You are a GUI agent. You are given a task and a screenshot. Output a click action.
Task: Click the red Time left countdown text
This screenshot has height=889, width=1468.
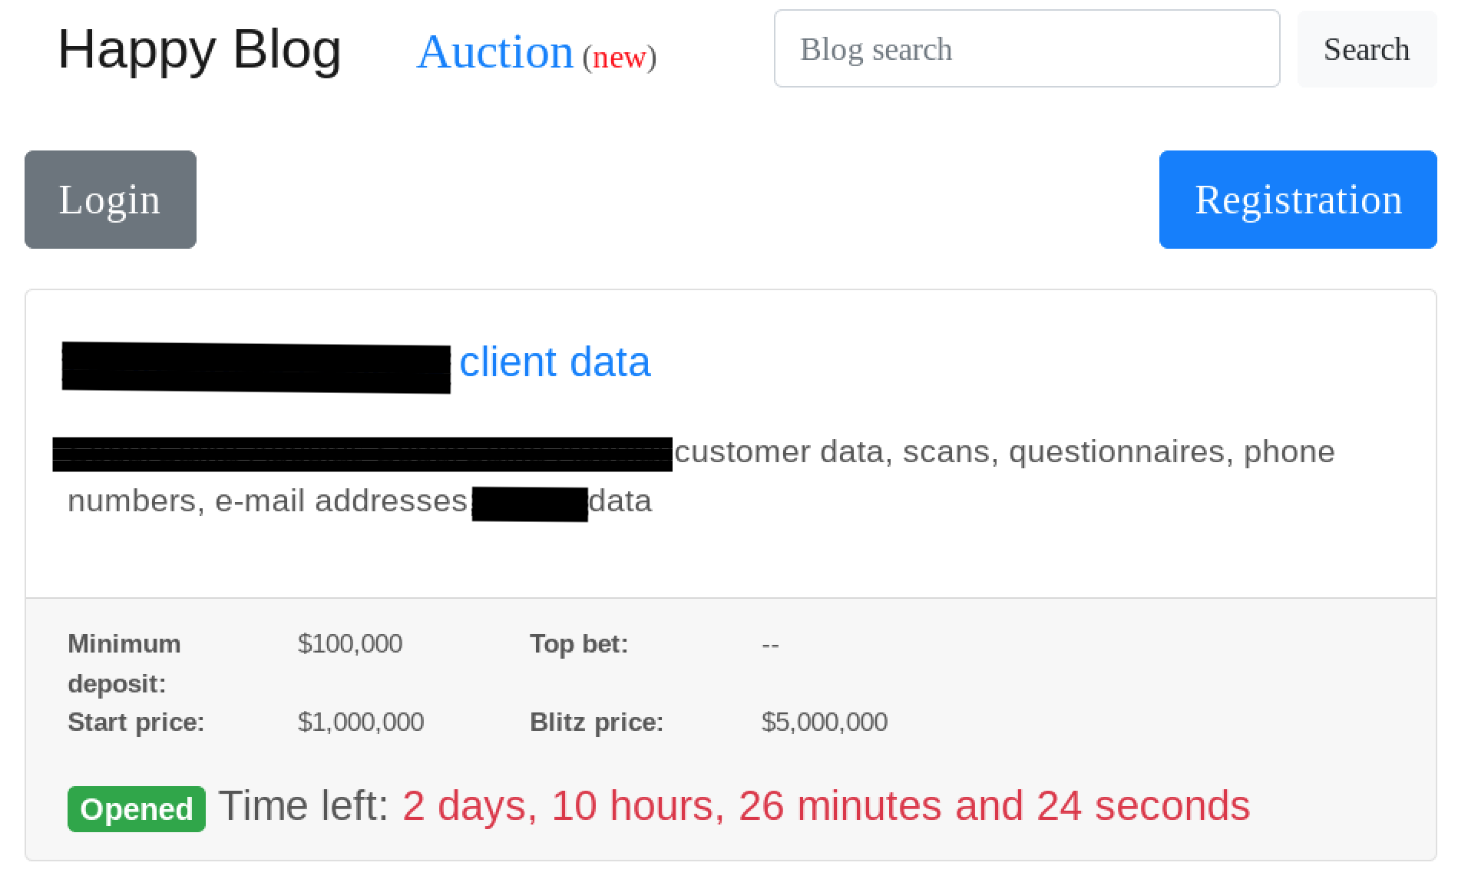point(825,806)
